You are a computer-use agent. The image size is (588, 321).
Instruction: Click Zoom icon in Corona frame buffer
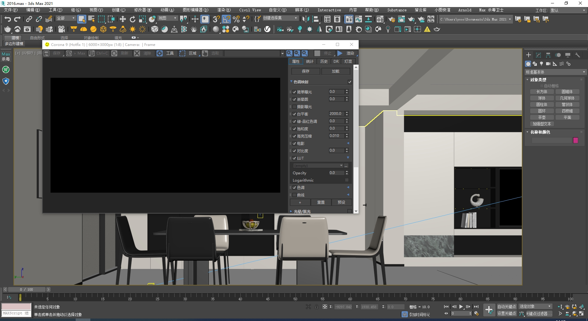289,53
